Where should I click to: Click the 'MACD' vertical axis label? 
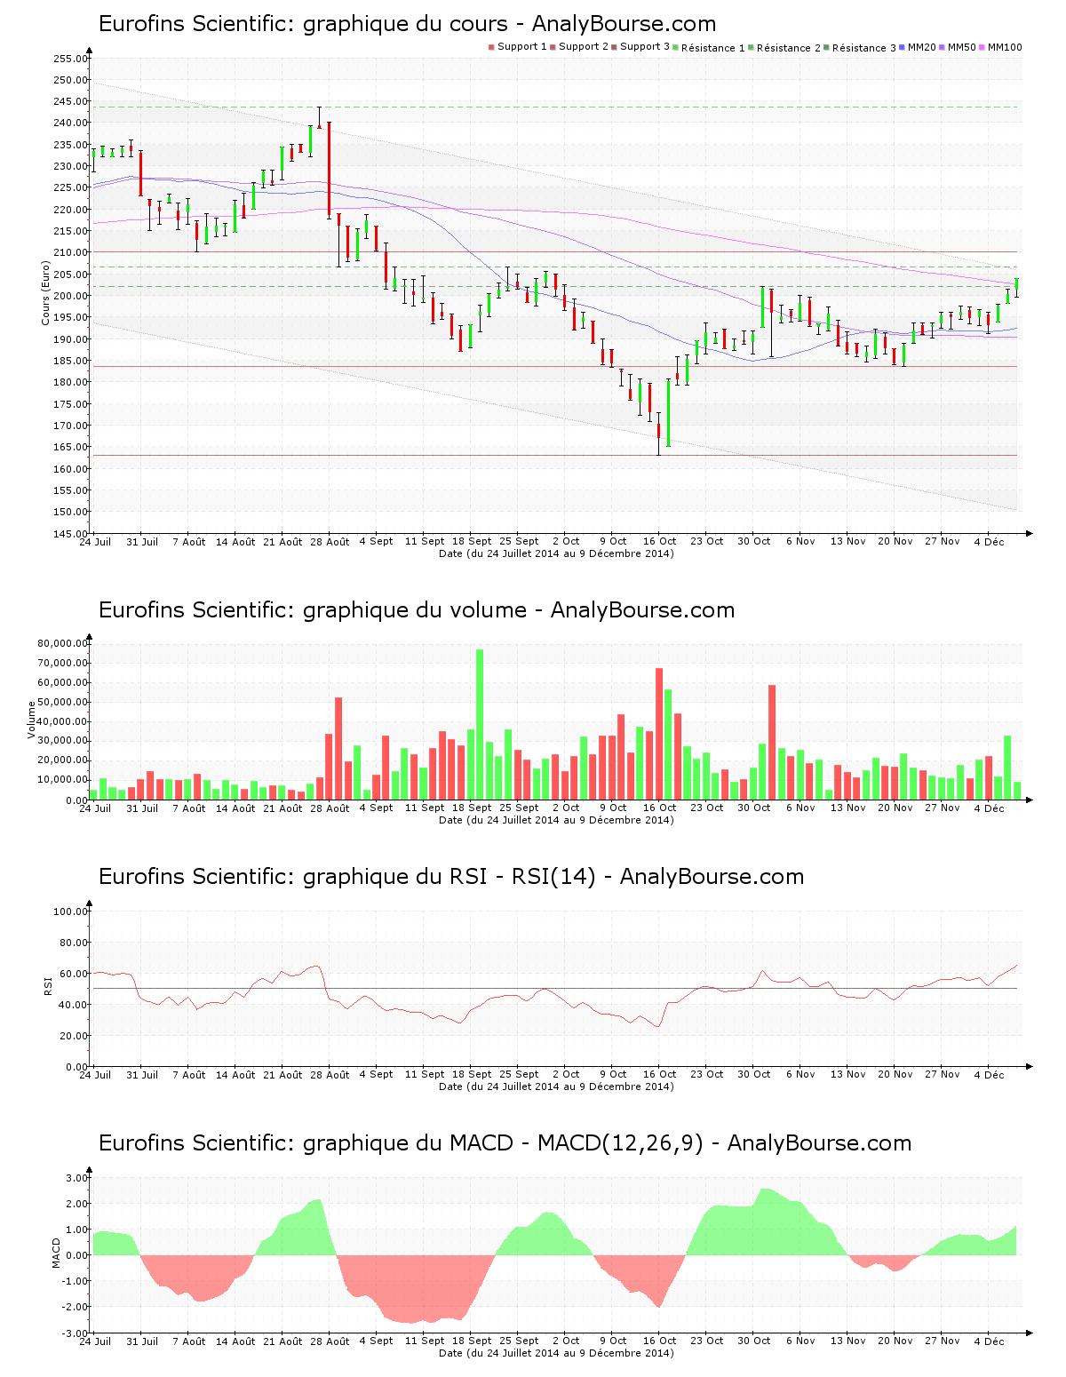pos(57,1254)
